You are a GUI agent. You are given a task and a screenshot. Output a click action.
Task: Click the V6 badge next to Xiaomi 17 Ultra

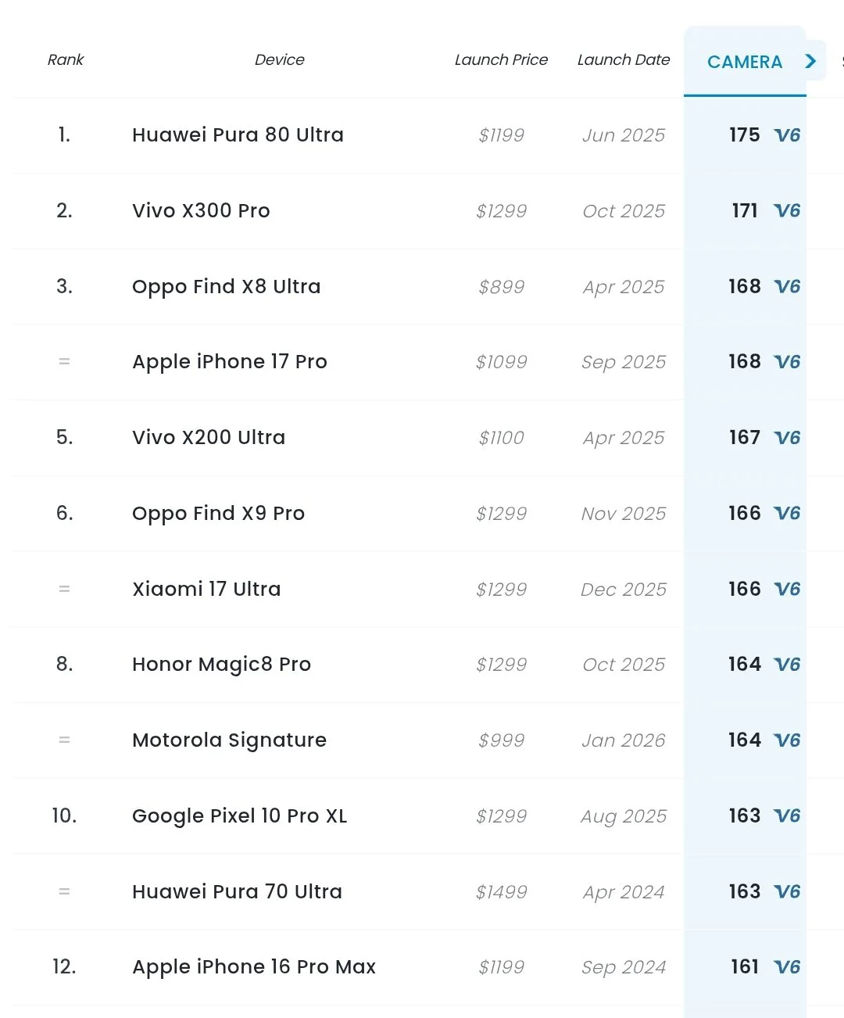coord(789,589)
